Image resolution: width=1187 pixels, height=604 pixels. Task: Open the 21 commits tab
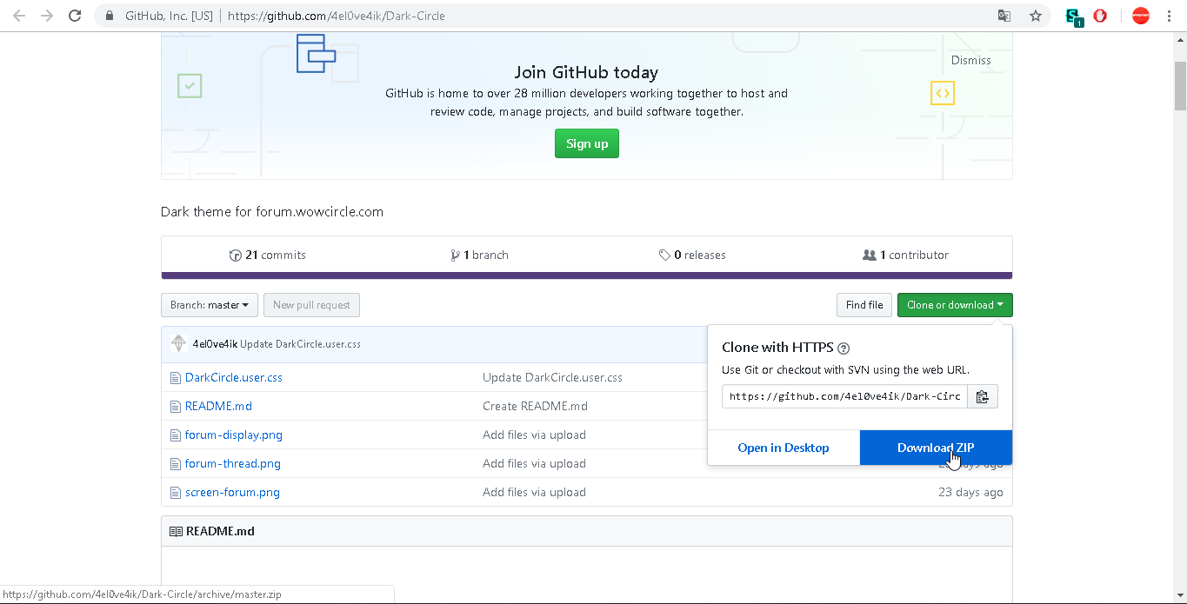pos(268,255)
